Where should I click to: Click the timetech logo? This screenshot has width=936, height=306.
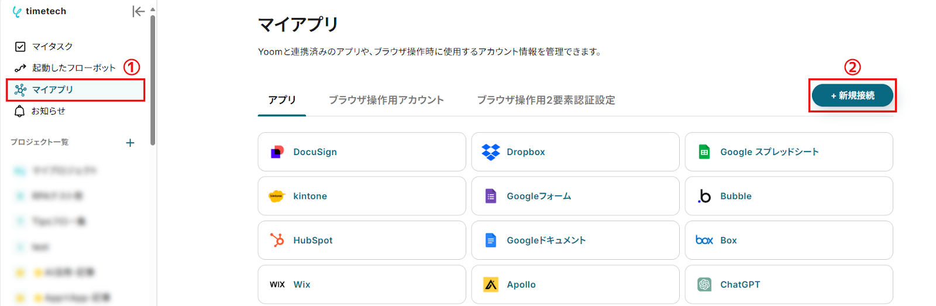39,11
